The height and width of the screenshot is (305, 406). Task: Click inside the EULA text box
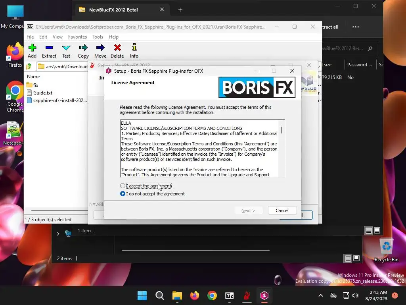point(199,149)
